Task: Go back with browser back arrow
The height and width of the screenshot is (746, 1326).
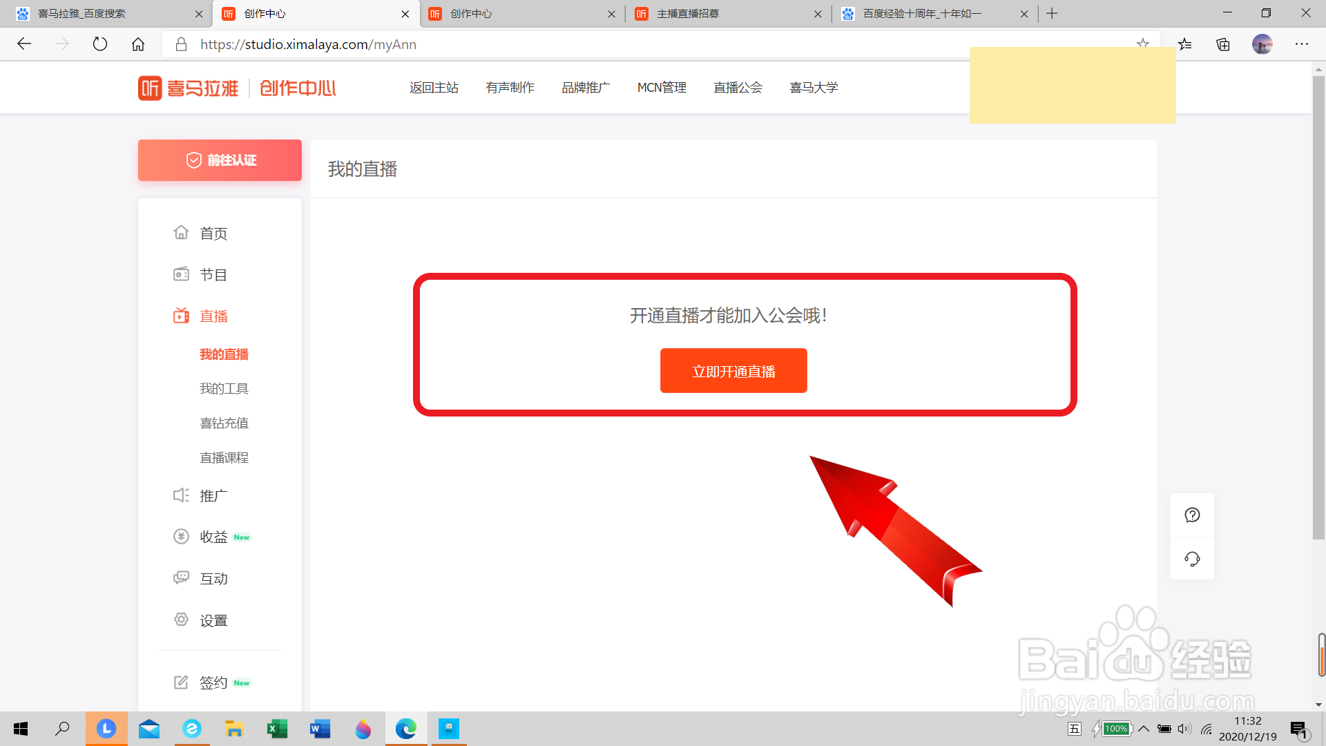Action: coord(24,44)
